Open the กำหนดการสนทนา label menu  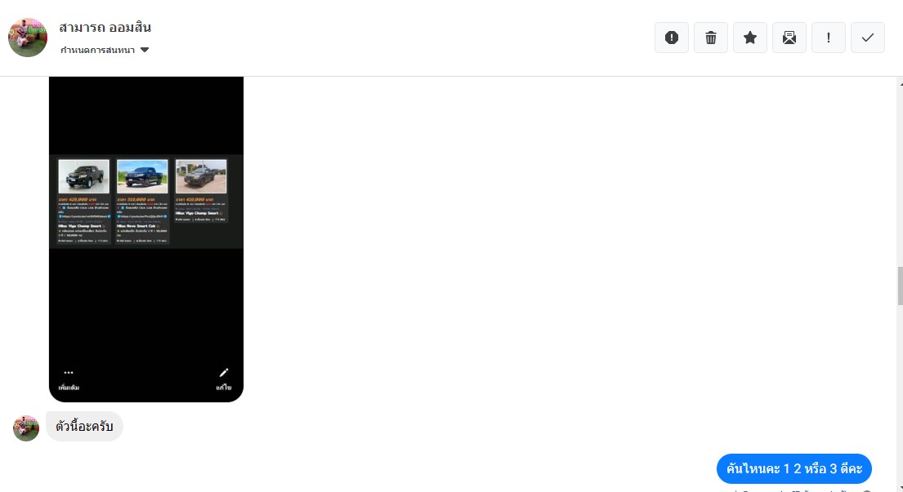97,50
